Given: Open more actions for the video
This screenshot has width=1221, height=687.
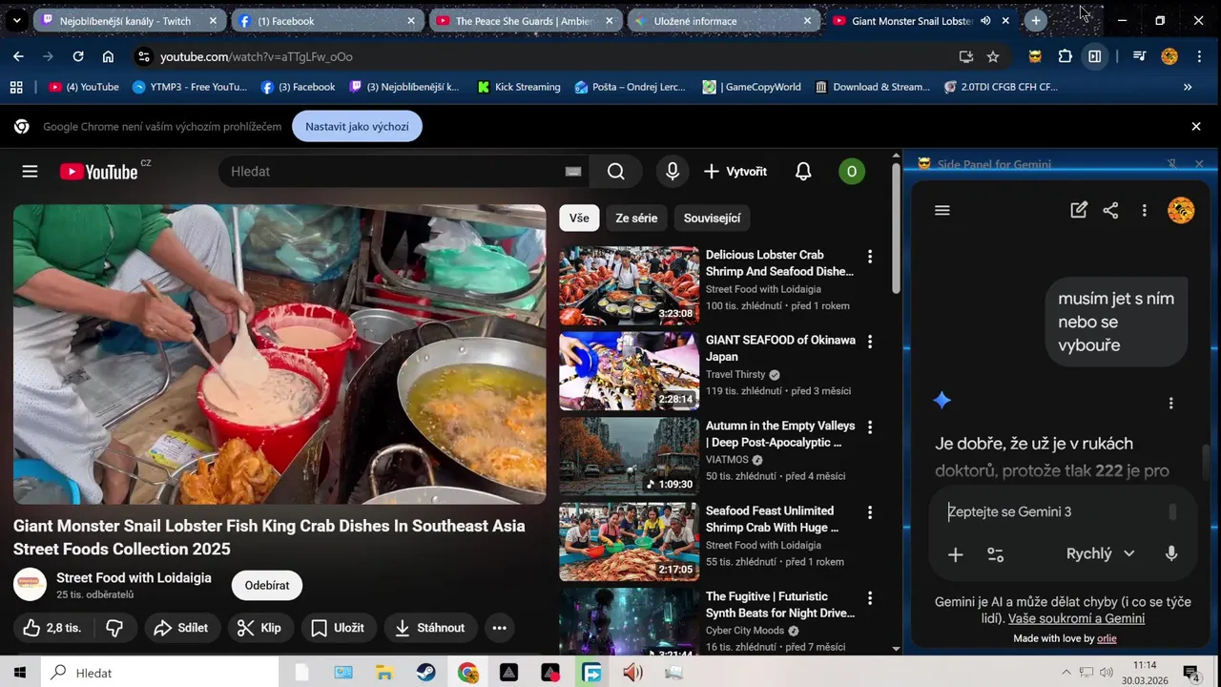Looking at the screenshot, I should [499, 628].
